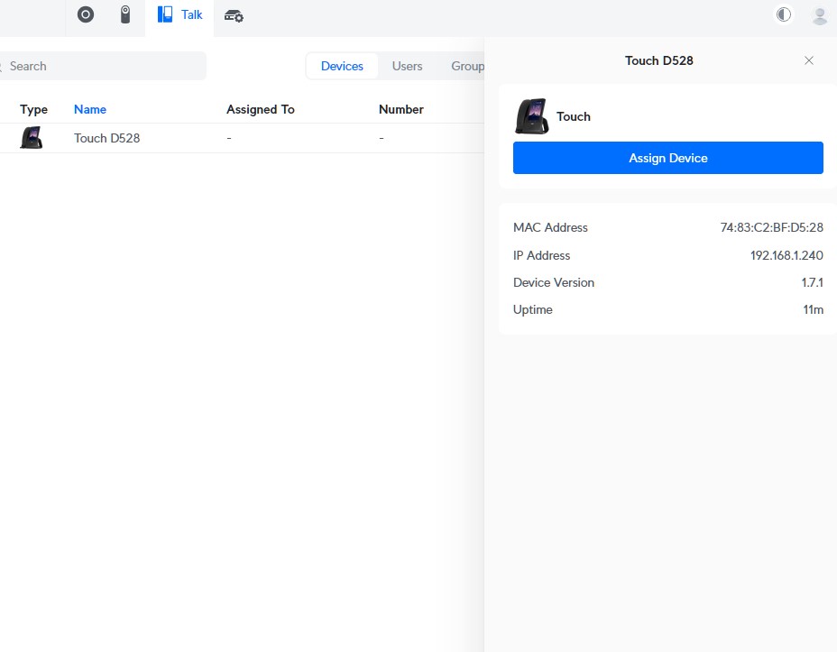Switch to the Users tab
Screen dimensions: 837x652
(408, 66)
